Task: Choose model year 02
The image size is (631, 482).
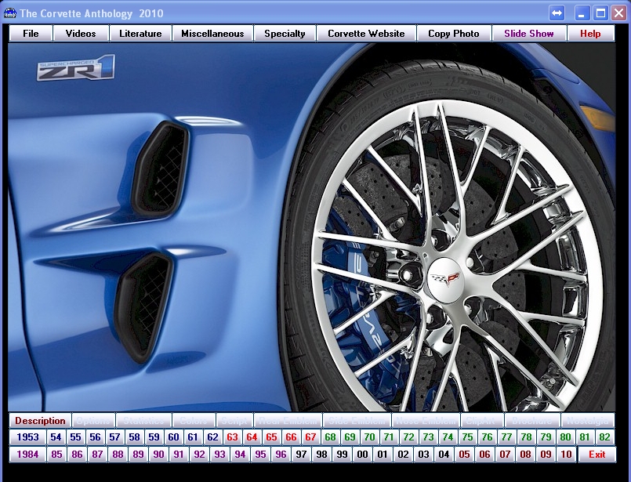Action: coord(403,455)
